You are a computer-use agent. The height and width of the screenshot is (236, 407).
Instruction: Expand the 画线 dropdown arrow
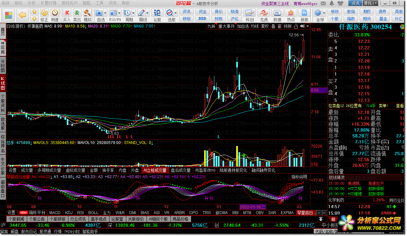(148, 13)
